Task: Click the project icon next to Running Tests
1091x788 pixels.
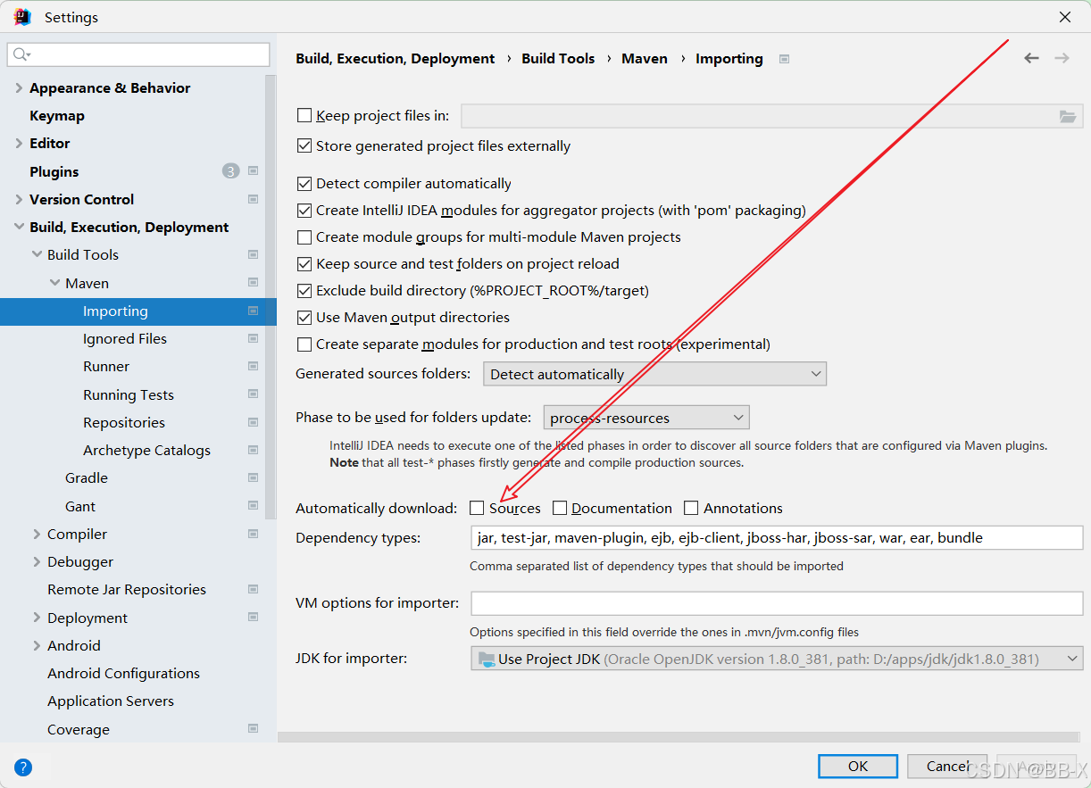Action: coord(254,394)
